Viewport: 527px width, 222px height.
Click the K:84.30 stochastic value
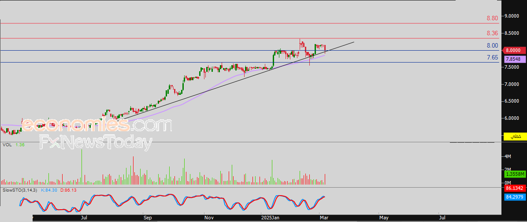pyautogui.click(x=49, y=190)
